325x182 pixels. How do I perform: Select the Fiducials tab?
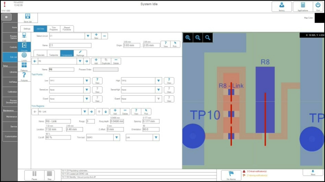coord(40,53)
